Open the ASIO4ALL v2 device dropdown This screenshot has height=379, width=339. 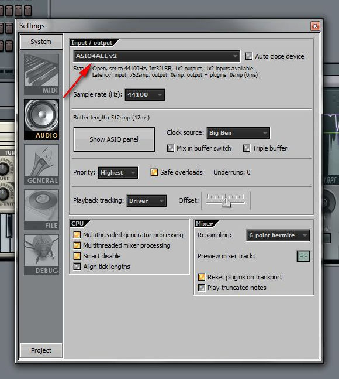point(157,56)
